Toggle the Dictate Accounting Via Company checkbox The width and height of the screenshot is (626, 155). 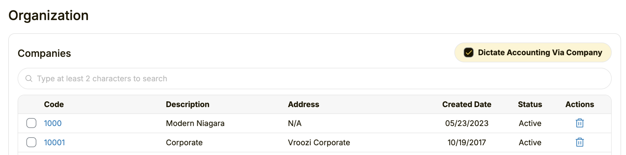coord(468,52)
